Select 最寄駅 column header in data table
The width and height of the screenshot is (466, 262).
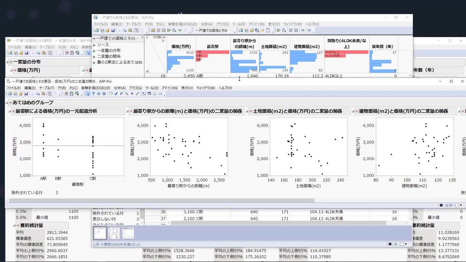click(213, 47)
